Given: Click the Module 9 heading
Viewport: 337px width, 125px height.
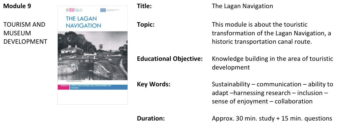Looking at the screenshot, I should click(17, 6).
